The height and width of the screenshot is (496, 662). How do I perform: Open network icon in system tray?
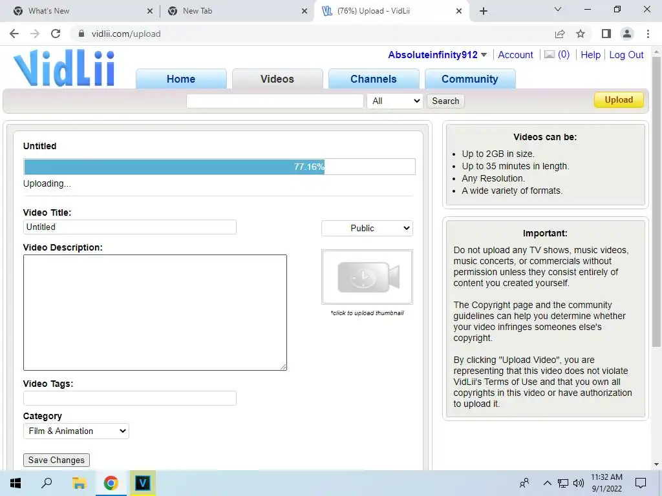(x=563, y=483)
